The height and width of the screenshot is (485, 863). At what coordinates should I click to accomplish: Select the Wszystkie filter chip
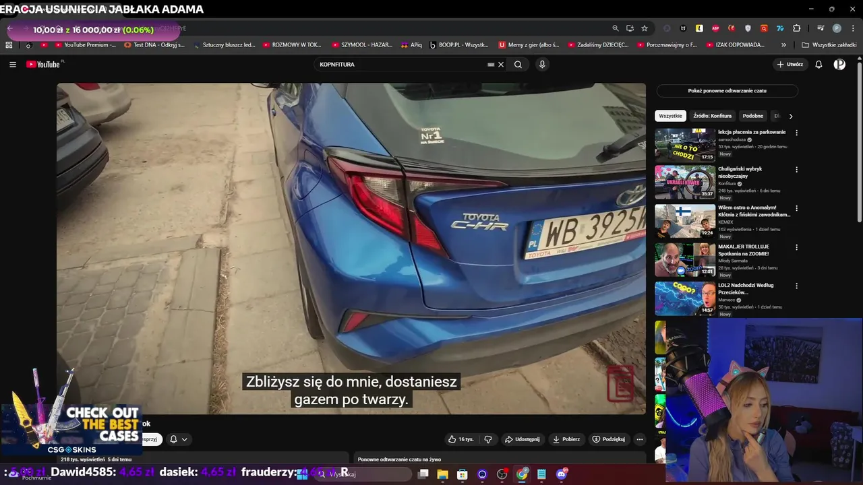pyautogui.click(x=670, y=116)
